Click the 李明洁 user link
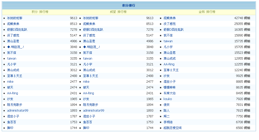The image size is (259, 140). [x=168, y=122]
